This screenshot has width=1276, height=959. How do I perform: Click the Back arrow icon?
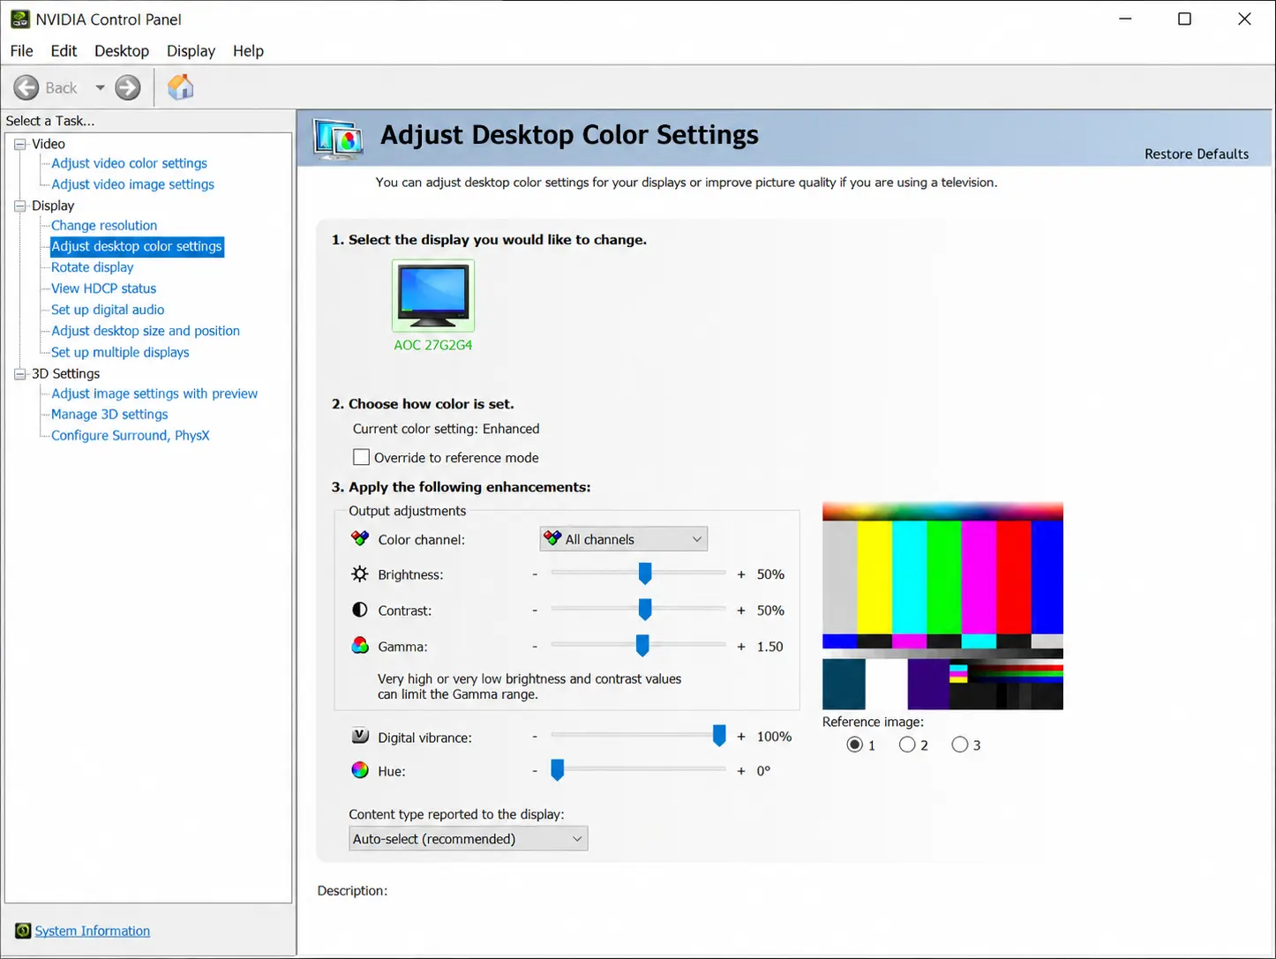[26, 87]
